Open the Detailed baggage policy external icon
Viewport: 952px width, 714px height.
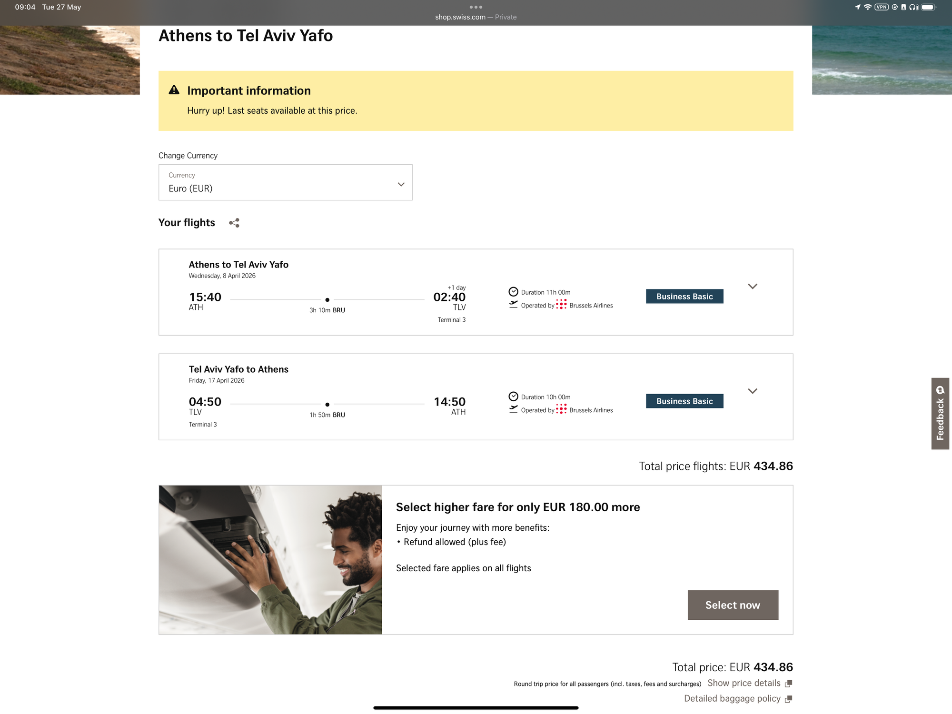click(788, 699)
